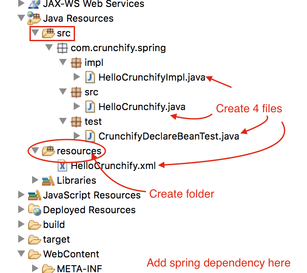Expand the META-INF folder
307x273 pixels.
[x=35, y=268]
